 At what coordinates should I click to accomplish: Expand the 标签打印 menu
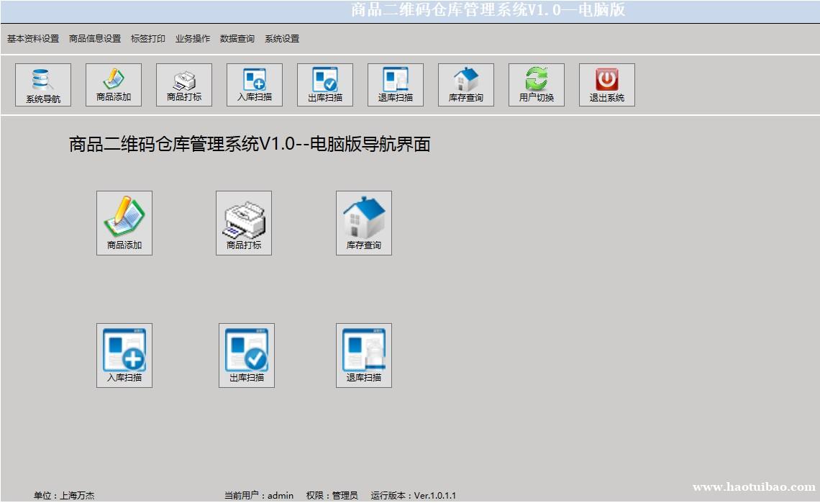tap(148, 39)
